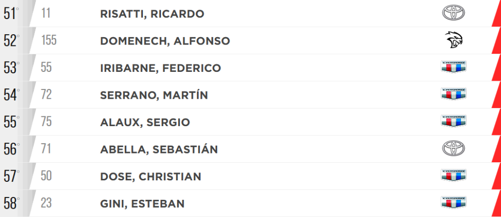501x217 pixels.
Task: Click the Camaro badge for Alaux, Sergio
Action: 454,121
